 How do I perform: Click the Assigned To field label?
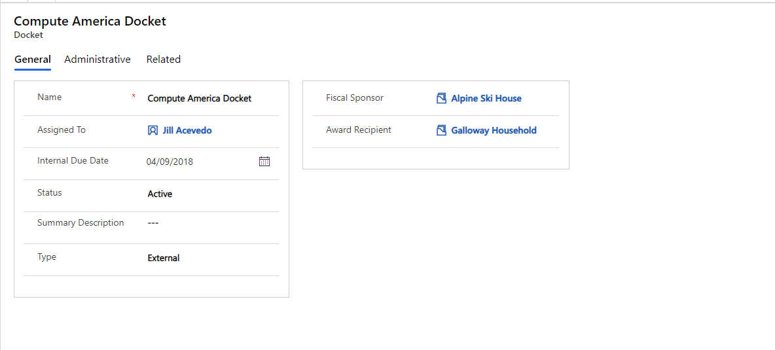pos(62,130)
